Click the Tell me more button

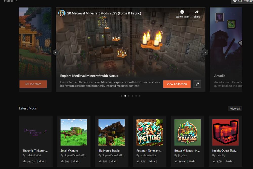tap(33, 84)
